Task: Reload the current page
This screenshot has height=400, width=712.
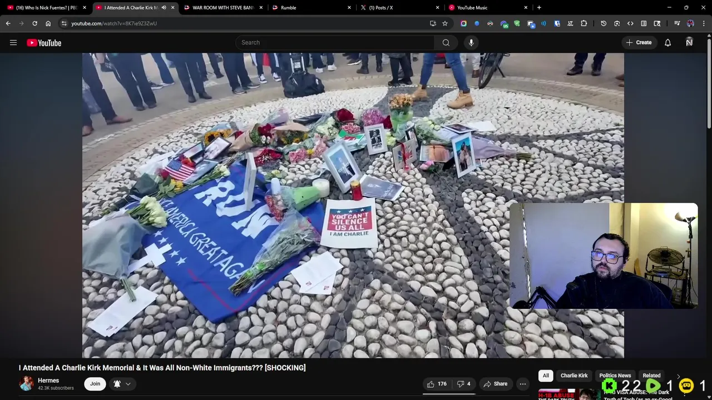Action: point(34,23)
